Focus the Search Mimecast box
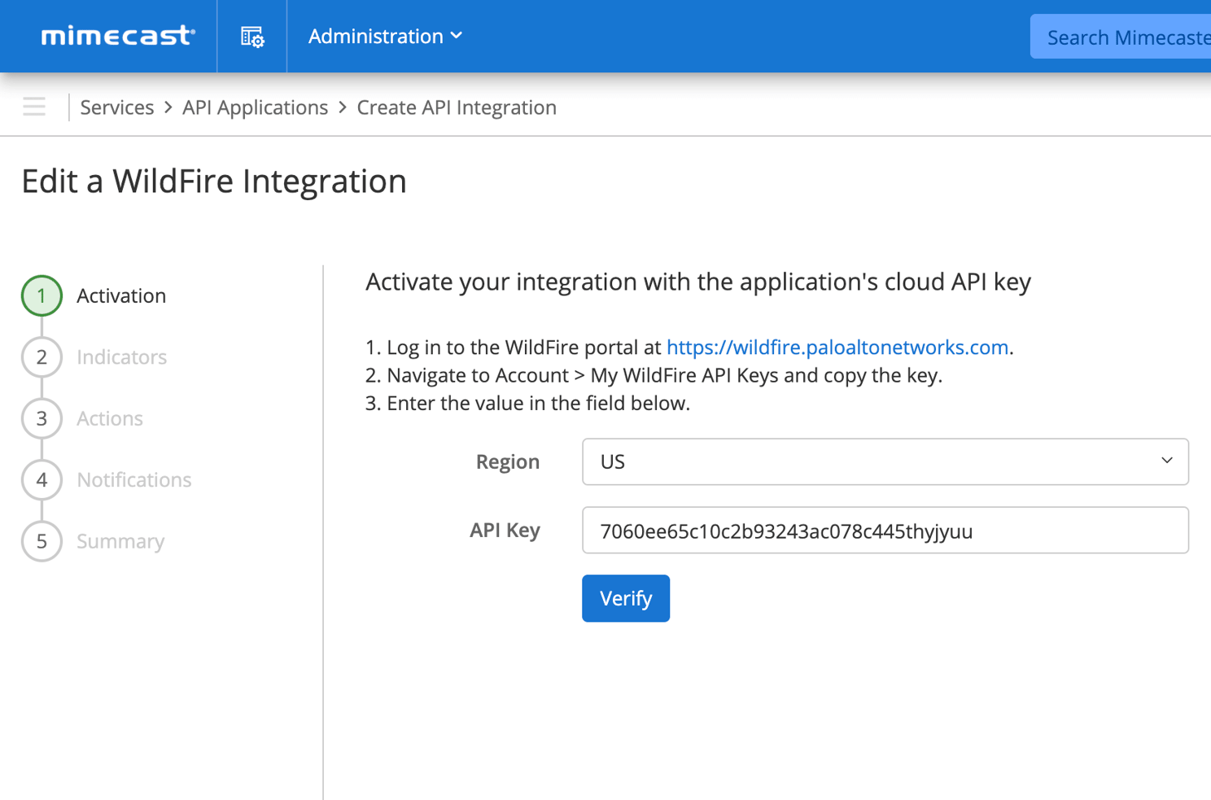The image size is (1211, 800). 1123,37
